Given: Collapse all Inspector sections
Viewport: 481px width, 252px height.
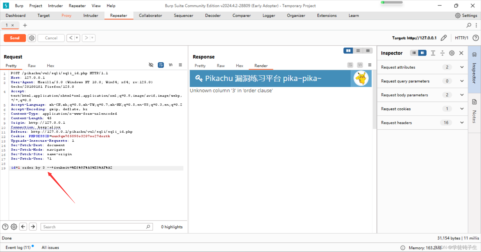Looking at the screenshot, I should 442,53.
